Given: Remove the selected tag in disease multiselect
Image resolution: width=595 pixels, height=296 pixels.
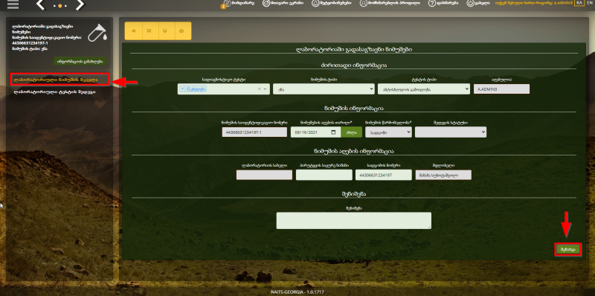Looking at the screenshot, I should [182, 89].
